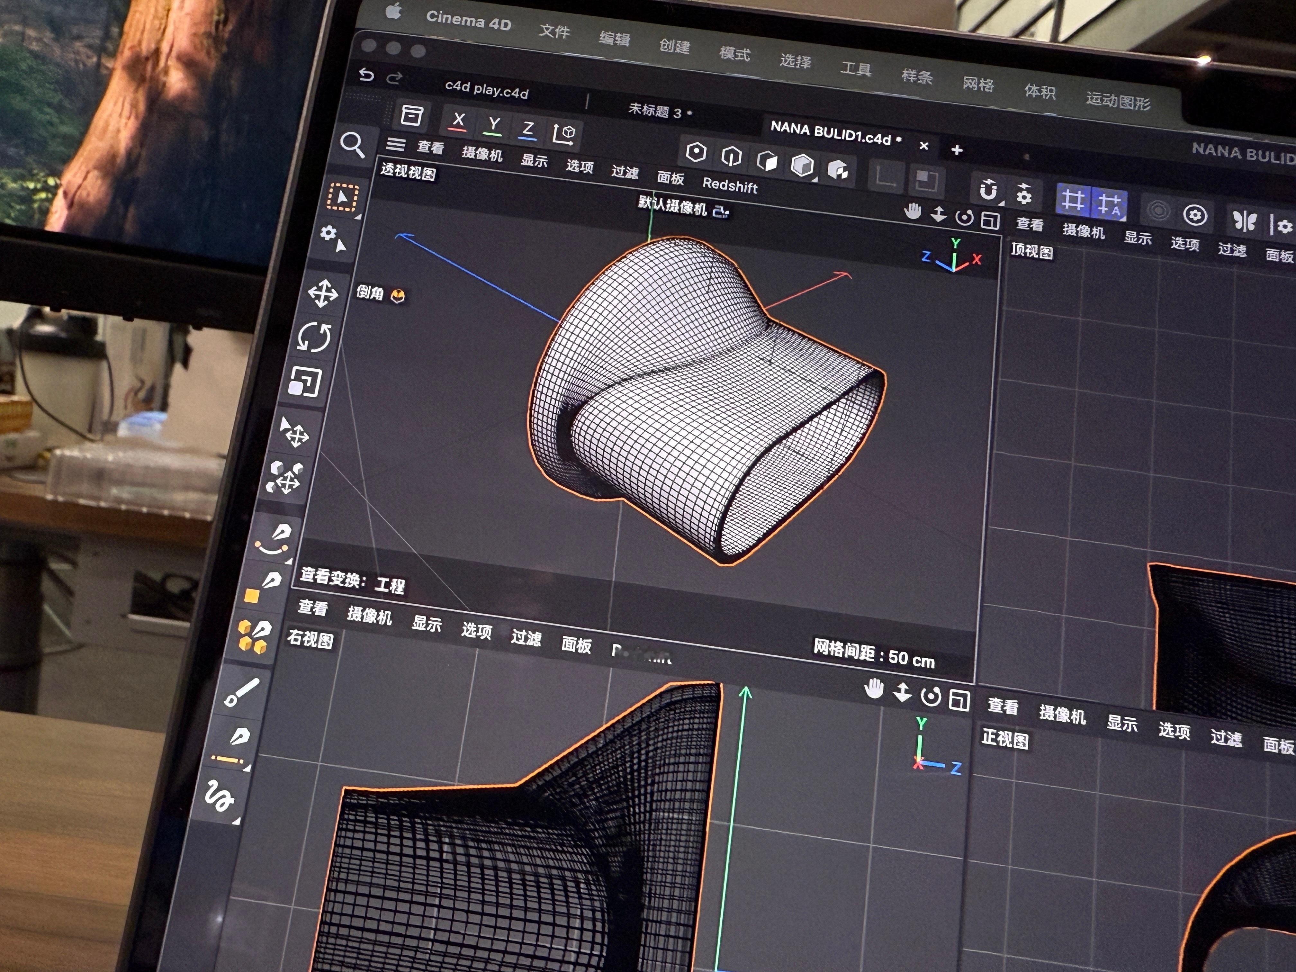
Task: Maximize the right view via its square icon
Action: point(959,700)
